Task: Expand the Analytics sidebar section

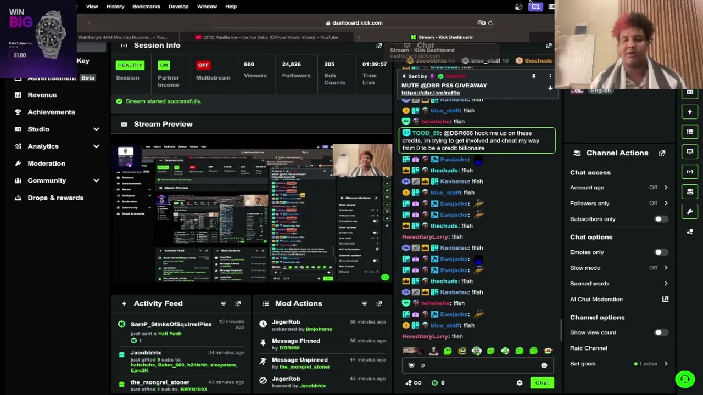Action: [x=96, y=146]
